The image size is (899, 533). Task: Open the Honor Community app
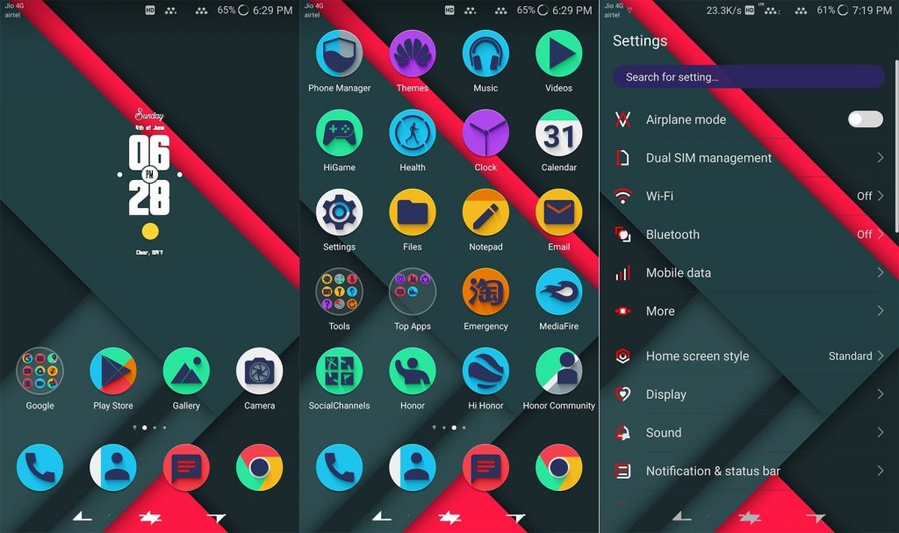click(559, 371)
